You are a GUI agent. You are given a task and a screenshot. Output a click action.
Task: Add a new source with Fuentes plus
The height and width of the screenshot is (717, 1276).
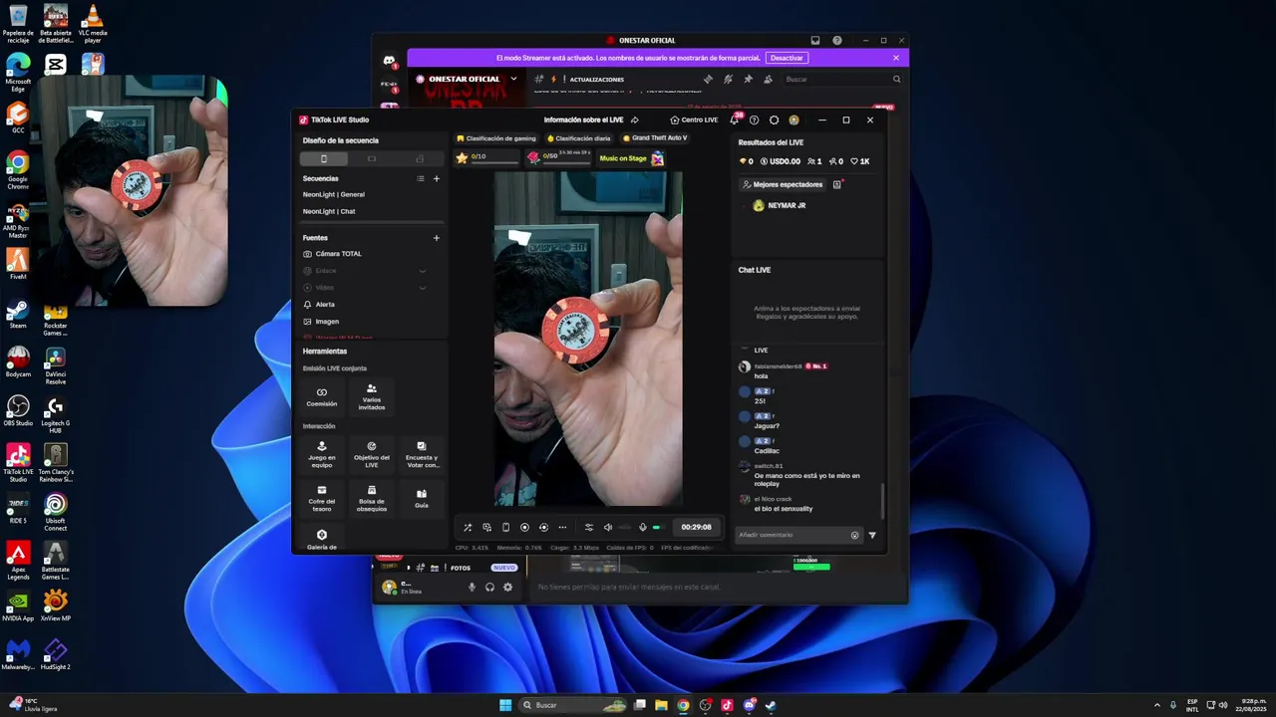[436, 238]
